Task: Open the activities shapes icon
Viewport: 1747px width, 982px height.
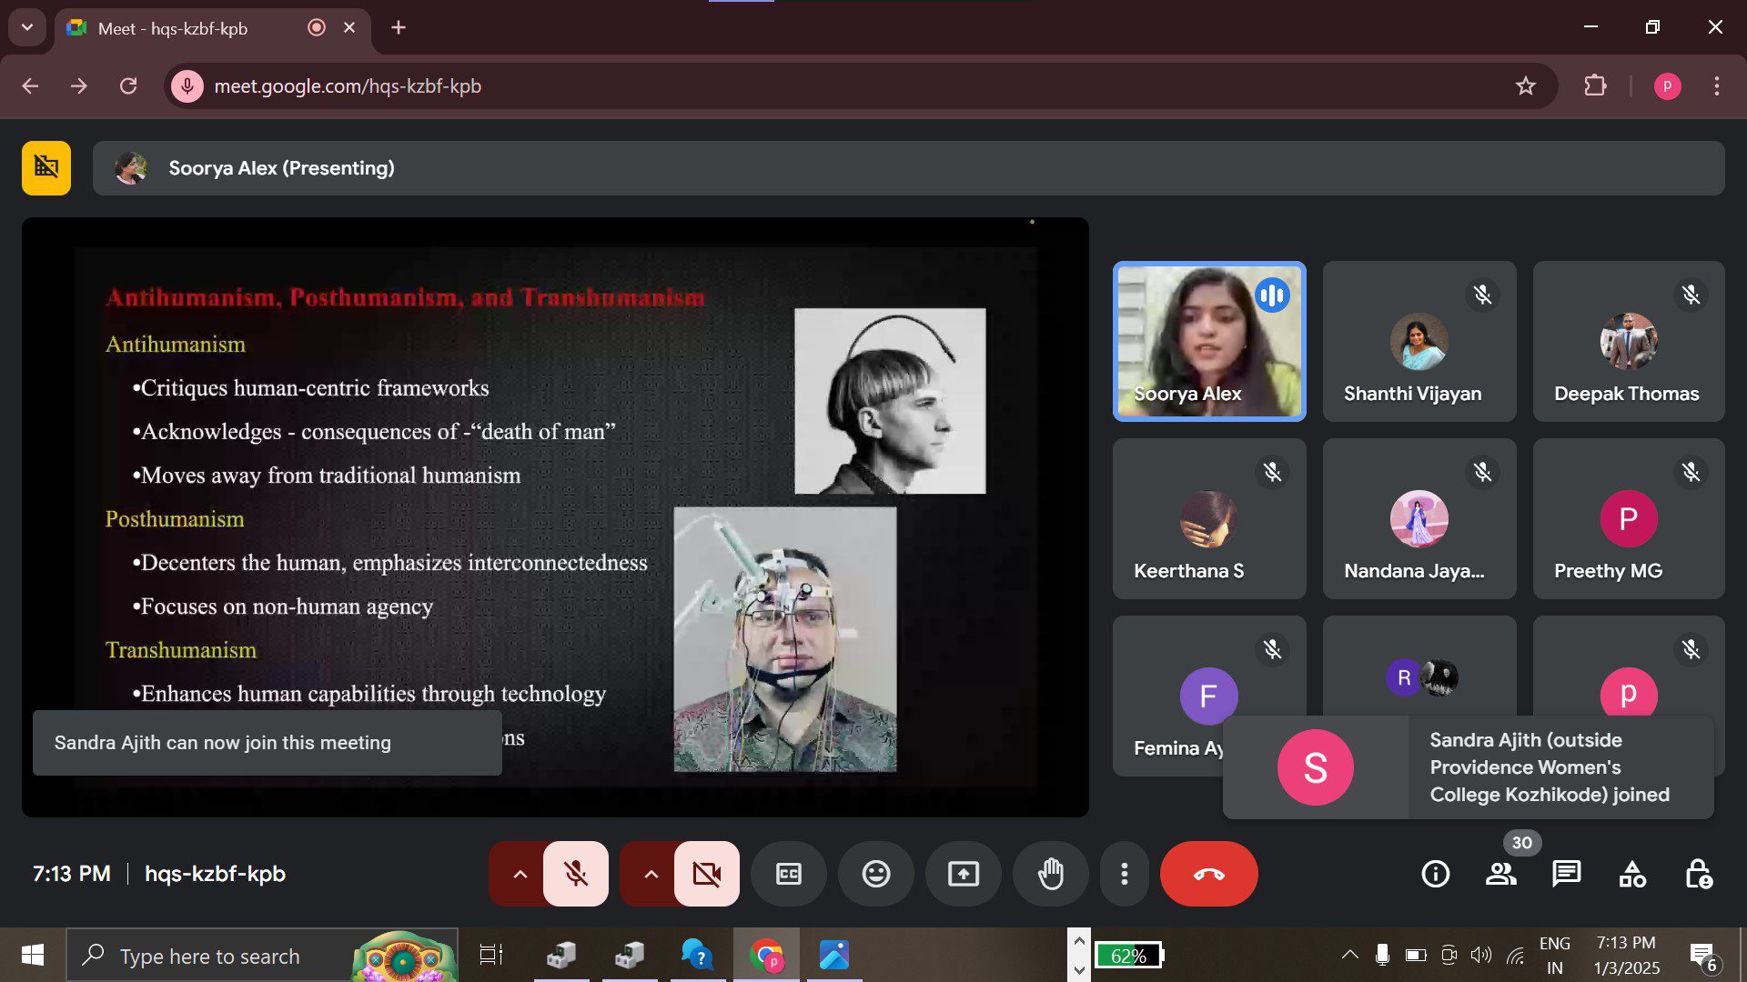Action: click(x=1631, y=874)
